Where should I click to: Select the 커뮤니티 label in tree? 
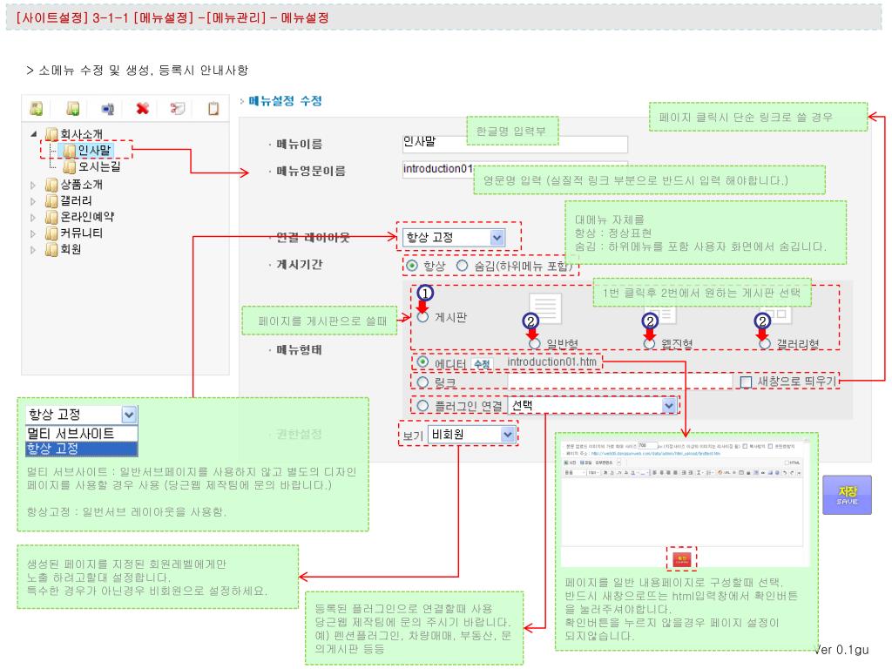pos(81,233)
